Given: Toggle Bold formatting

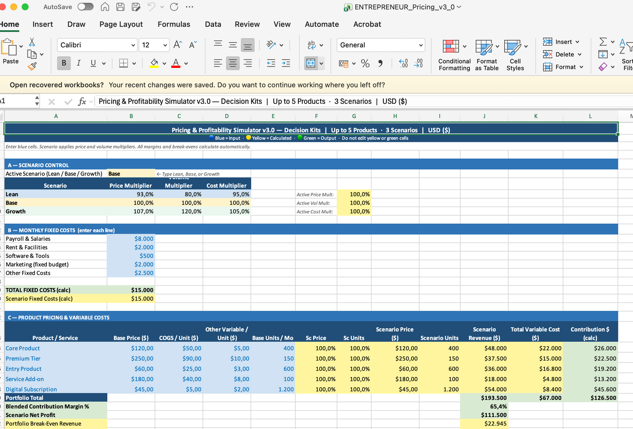Looking at the screenshot, I should (x=64, y=63).
